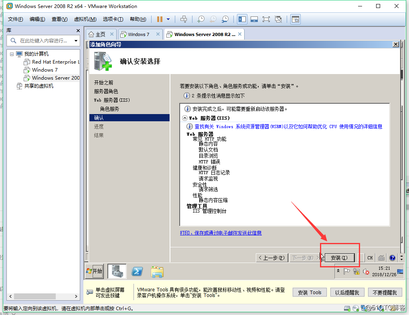409x315 pixels.
Task: Go to 角色服务 wizard step
Action: click(109, 109)
